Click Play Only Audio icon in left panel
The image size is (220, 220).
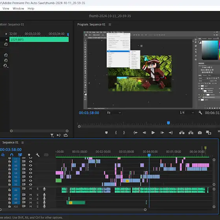(x=59, y=135)
